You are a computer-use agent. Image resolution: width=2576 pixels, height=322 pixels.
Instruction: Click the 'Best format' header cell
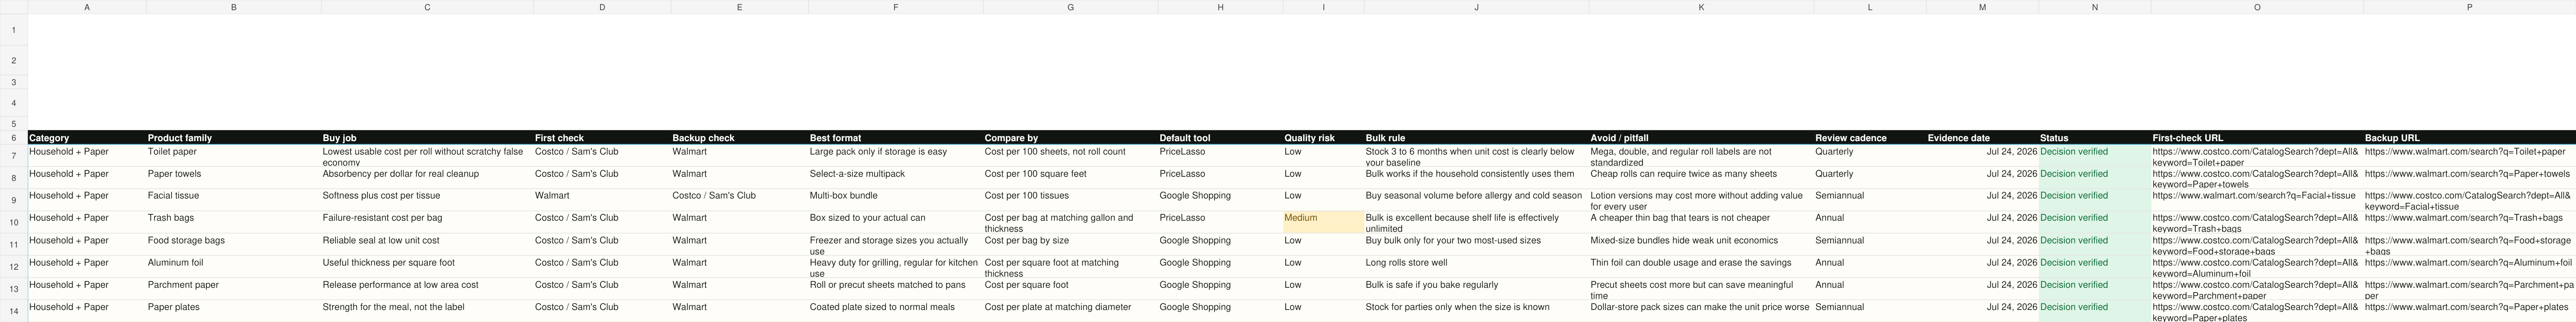[x=895, y=138]
